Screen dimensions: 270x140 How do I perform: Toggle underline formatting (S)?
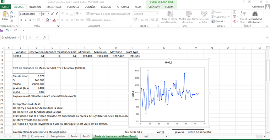[30, 20]
